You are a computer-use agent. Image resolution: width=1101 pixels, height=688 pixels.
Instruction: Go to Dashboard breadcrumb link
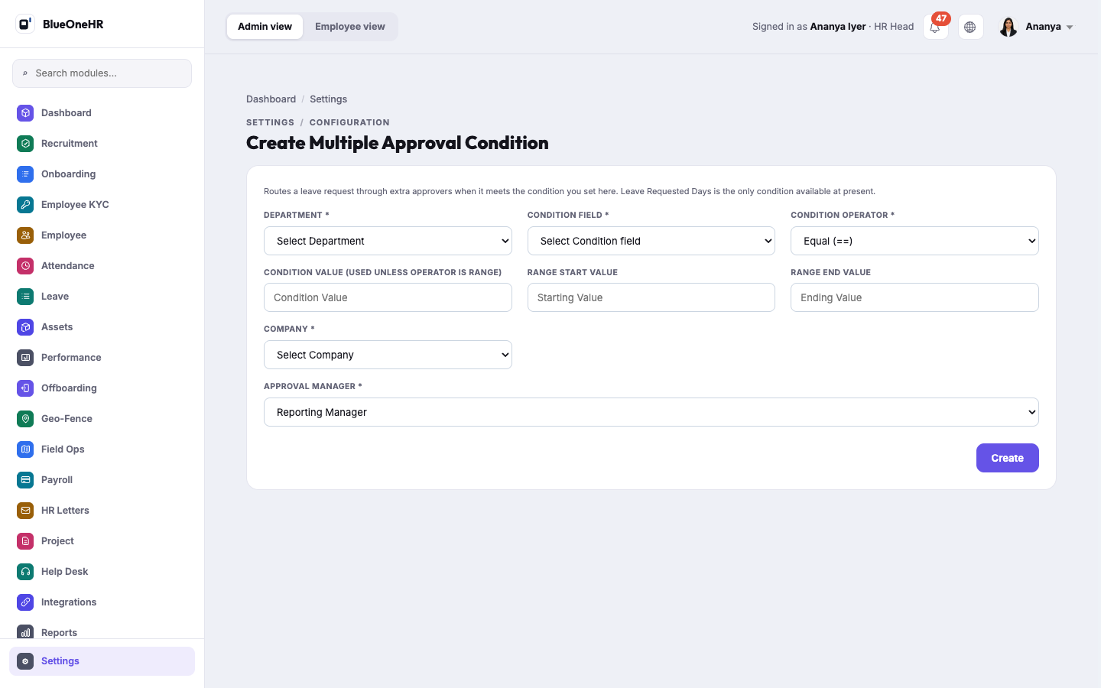[x=271, y=99]
